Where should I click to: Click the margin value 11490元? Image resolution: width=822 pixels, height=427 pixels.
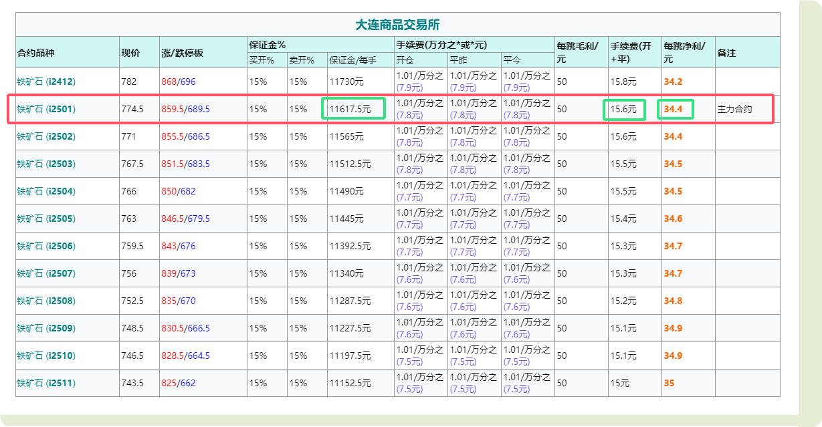346,191
